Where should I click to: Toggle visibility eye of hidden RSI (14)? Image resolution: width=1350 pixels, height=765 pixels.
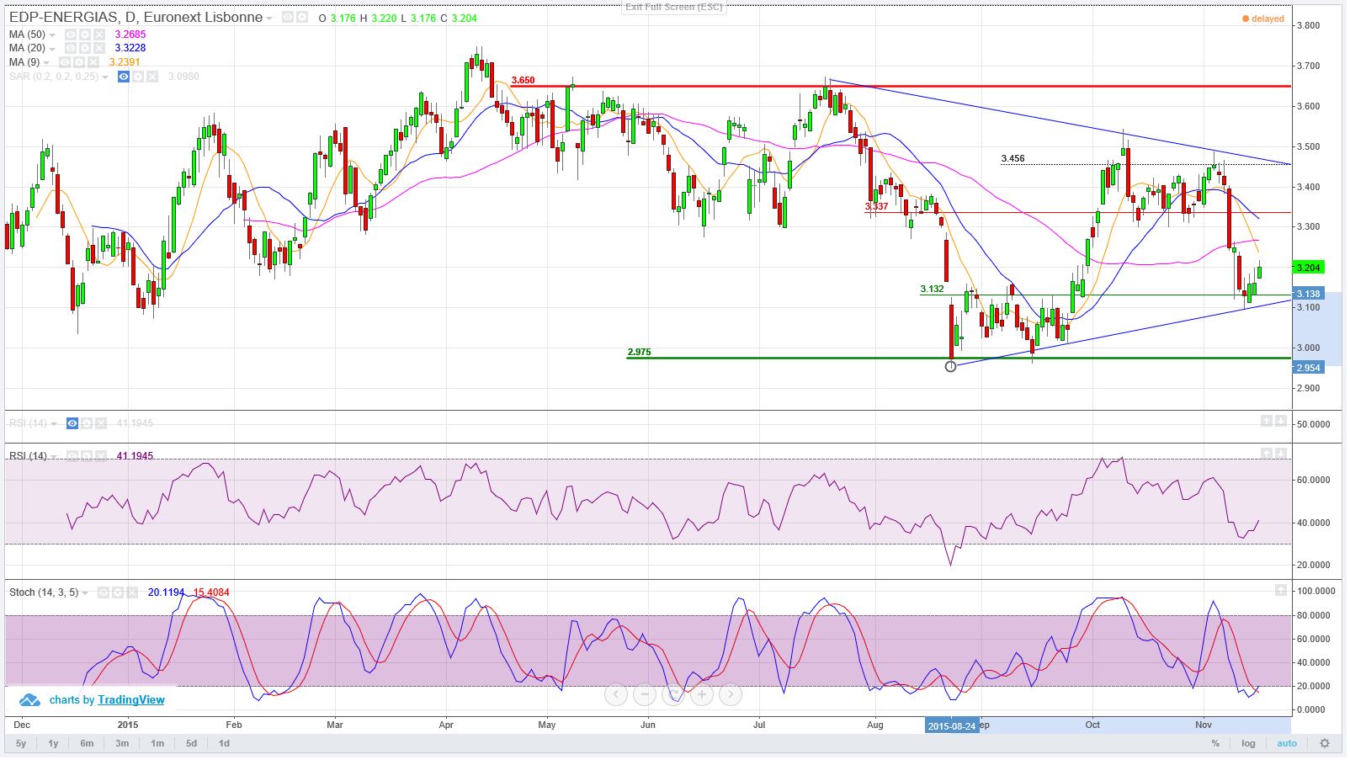coord(72,423)
